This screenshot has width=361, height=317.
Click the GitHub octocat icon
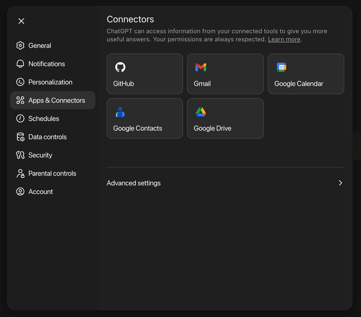[x=120, y=67]
